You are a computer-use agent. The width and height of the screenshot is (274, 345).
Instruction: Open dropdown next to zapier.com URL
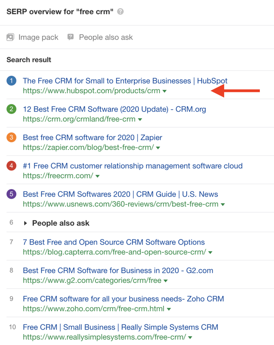click(158, 148)
